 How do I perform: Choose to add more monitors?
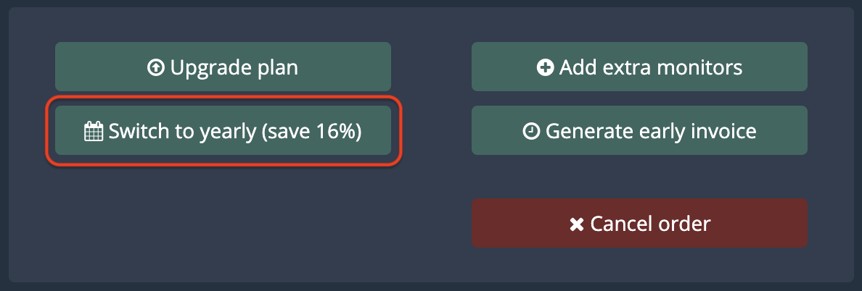(x=639, y=67)
